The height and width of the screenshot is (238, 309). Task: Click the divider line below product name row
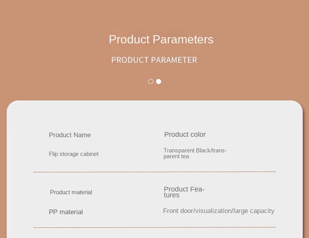(x=154, y=172)
